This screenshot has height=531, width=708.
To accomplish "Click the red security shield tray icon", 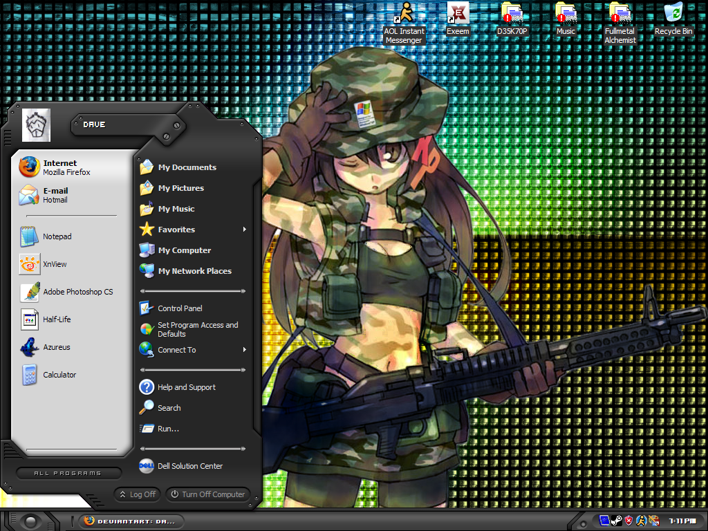I will pos(628,521).
